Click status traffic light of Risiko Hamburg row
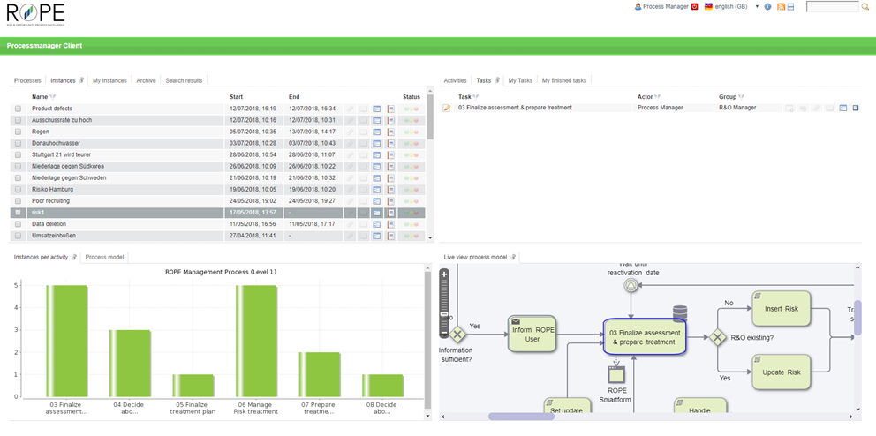This screenshot has height=436, width=876. click(x=412, y=190)
